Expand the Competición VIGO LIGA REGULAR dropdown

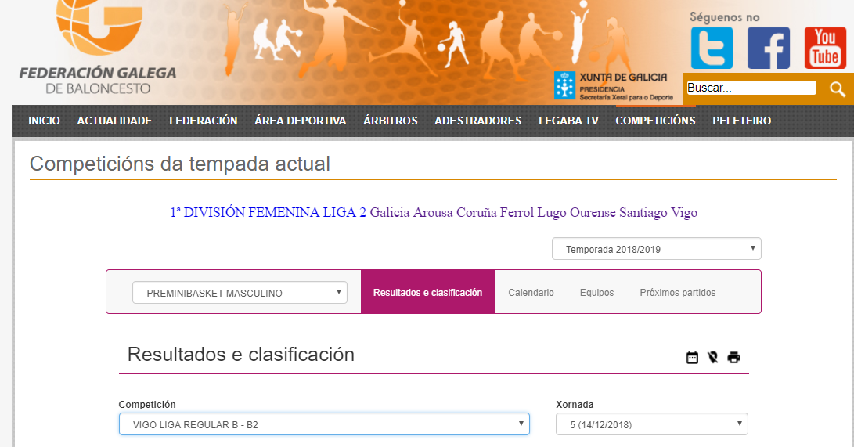(324, 424)
